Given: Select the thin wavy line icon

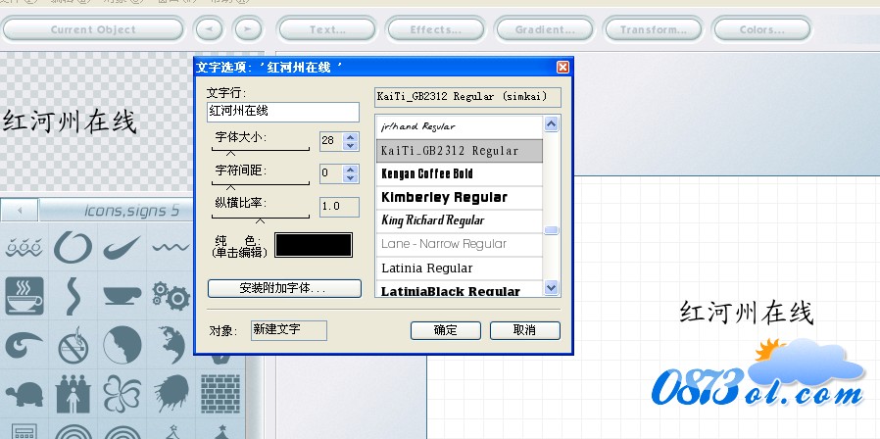Looking at the screenshot, I should tap(171, 247).
